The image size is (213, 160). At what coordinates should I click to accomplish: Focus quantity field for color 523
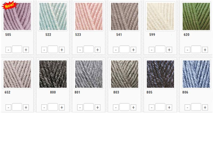89,49
